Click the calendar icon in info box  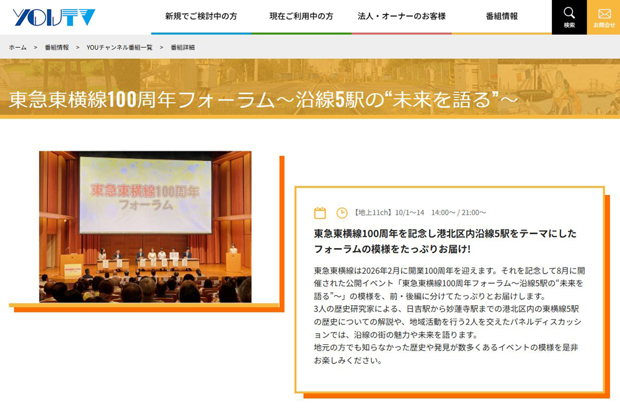tap(320, 213)
